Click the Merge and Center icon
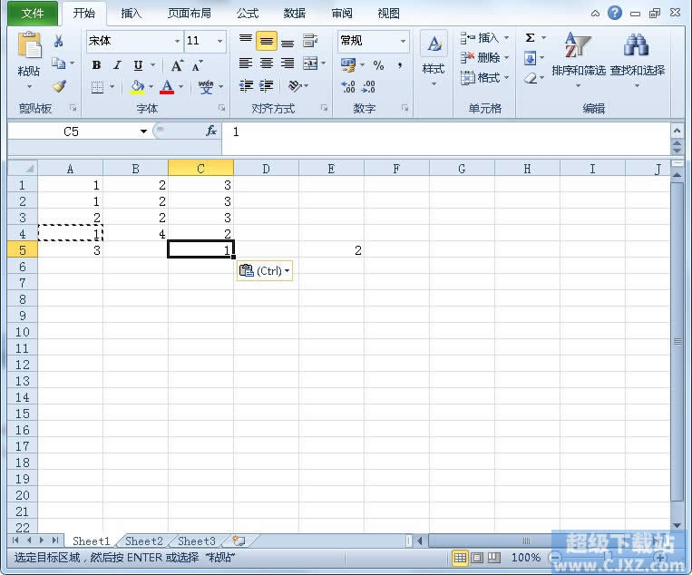This screenshot has width=692, height=575. tap(310, 63)
